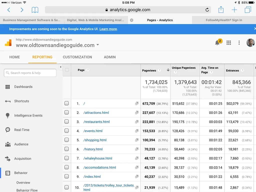Focus the Search reports & help field
The image size is (256, 192).
[30, 73]
